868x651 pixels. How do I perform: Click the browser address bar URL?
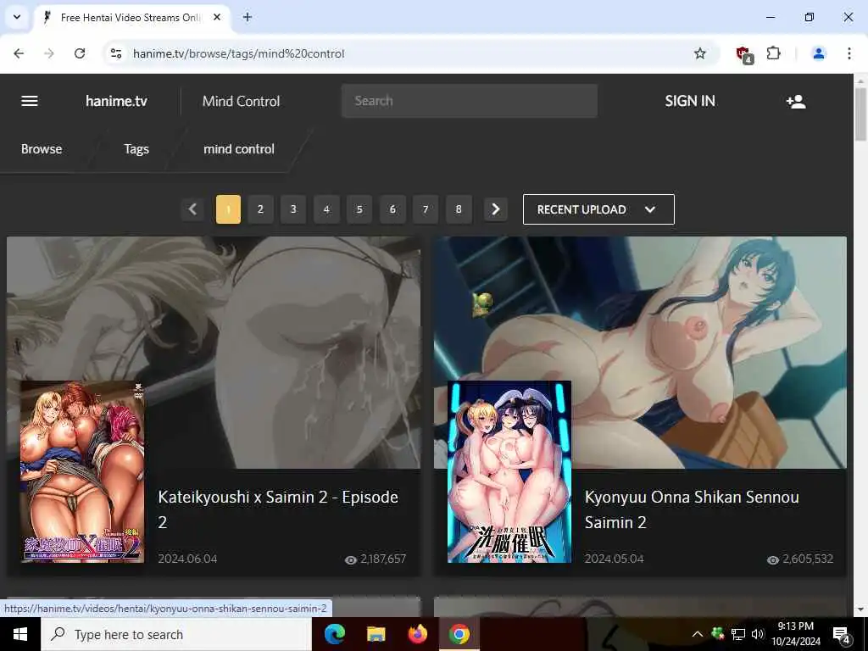coord(238,53)
